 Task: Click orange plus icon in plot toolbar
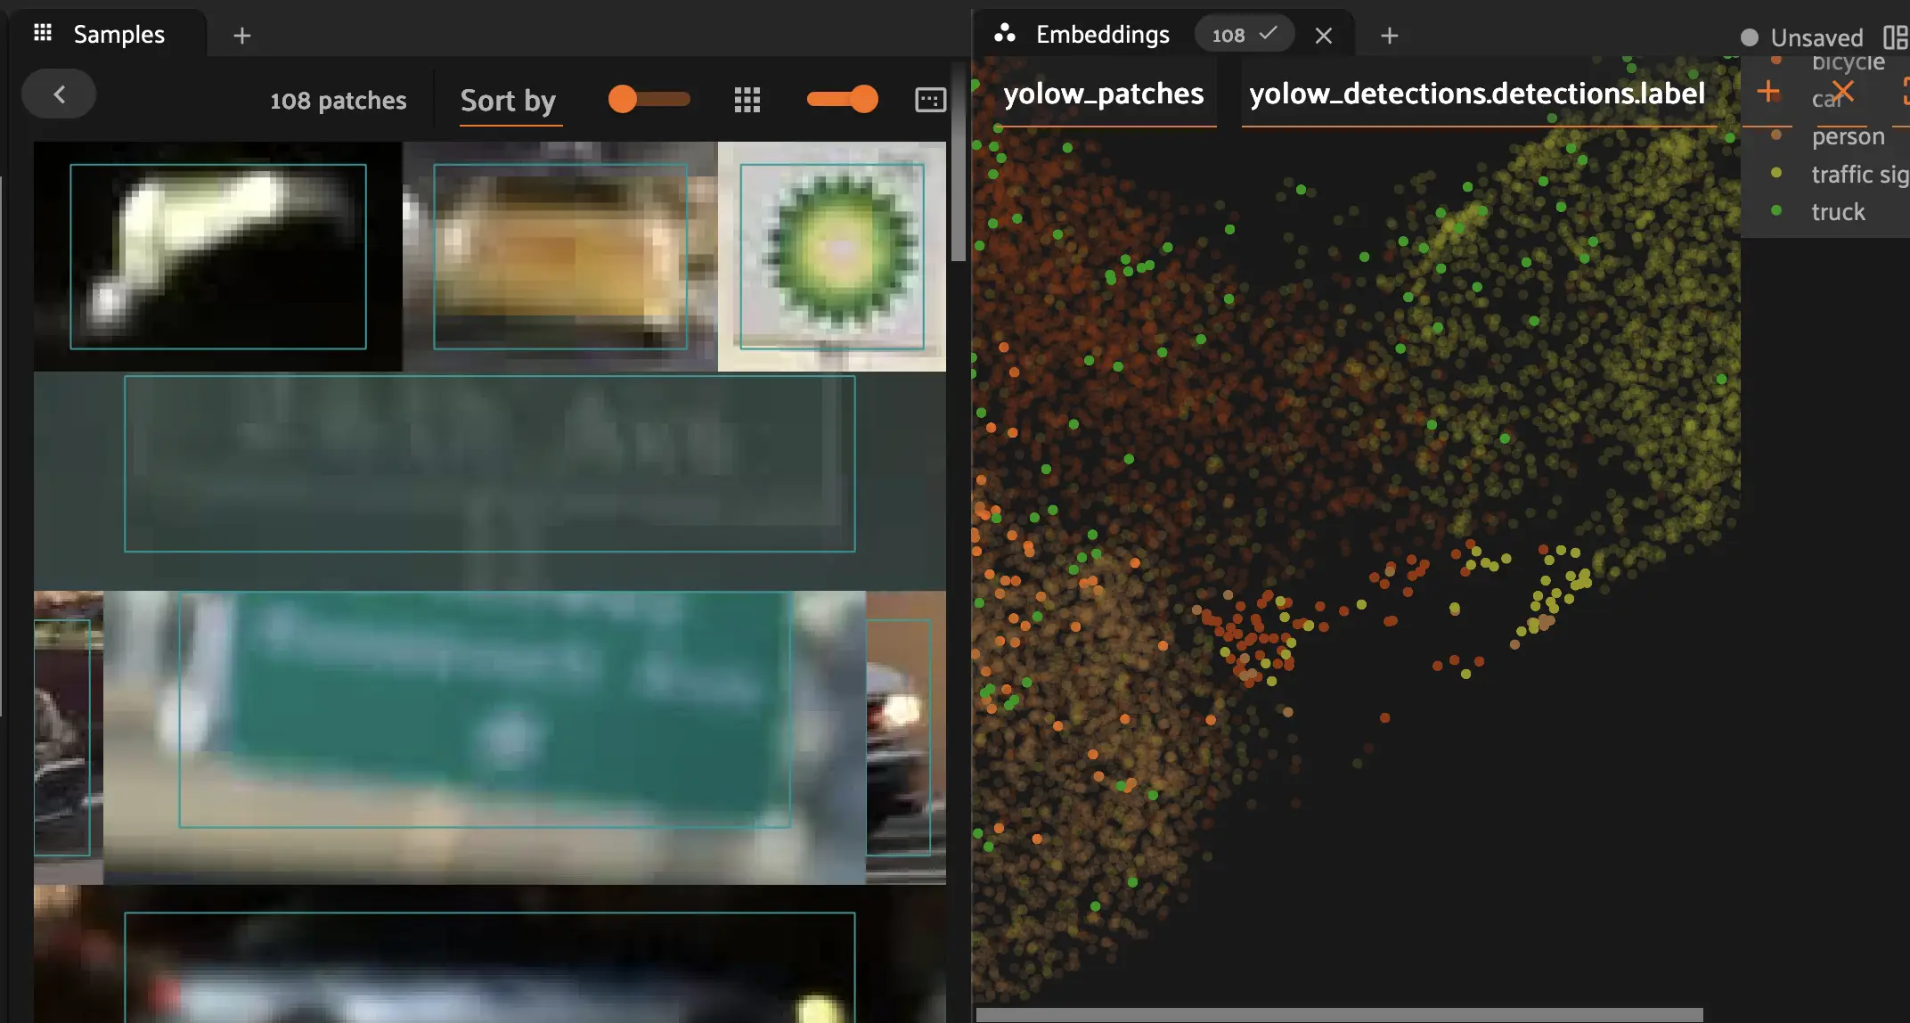click(1767, 91)
